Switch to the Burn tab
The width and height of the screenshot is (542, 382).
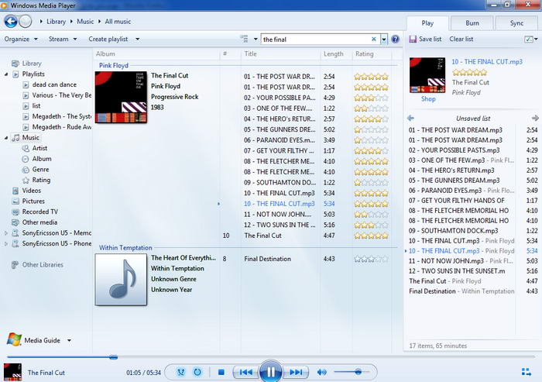point(472,23)
